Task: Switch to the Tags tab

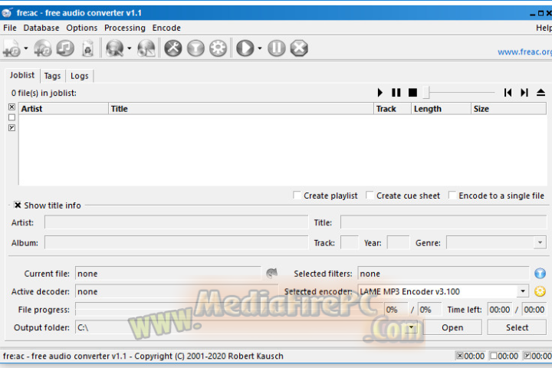Action: click(52, 76)
